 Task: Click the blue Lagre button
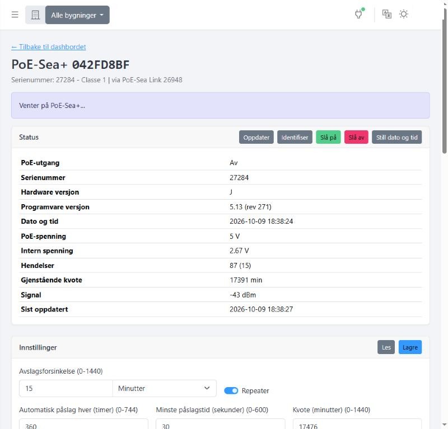click(x=410, y=347)
